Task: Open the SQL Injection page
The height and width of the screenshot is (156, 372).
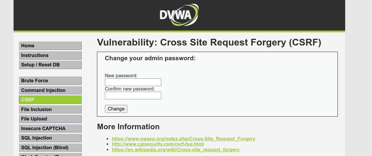Action: pos(50,138)
